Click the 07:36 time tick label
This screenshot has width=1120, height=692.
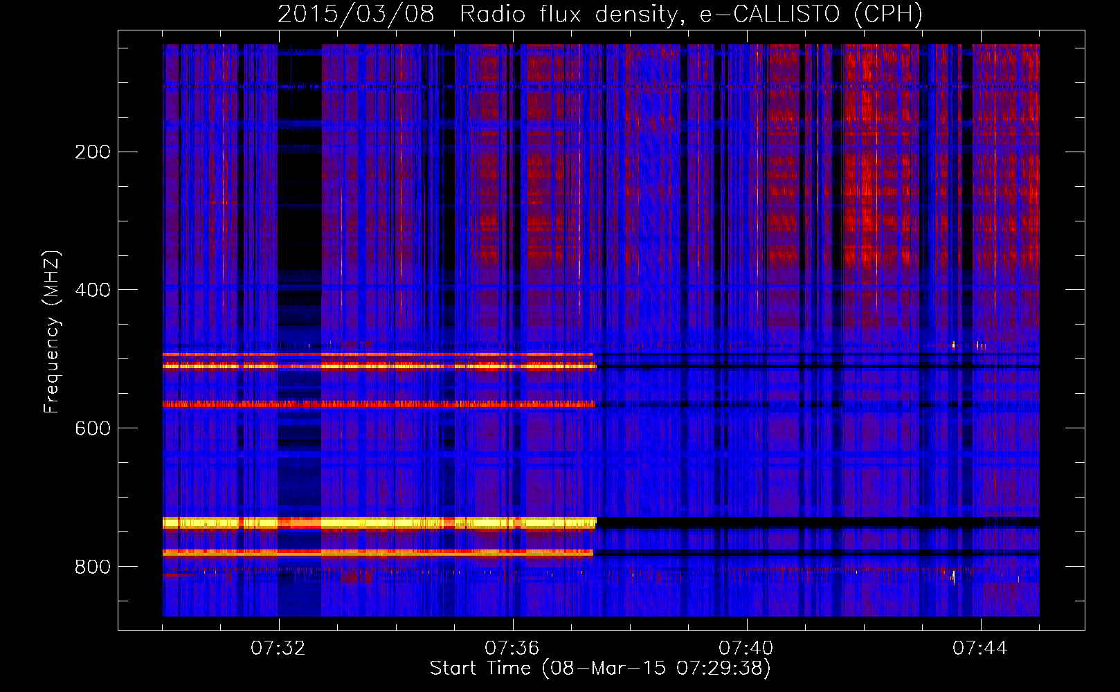[512, 648]
